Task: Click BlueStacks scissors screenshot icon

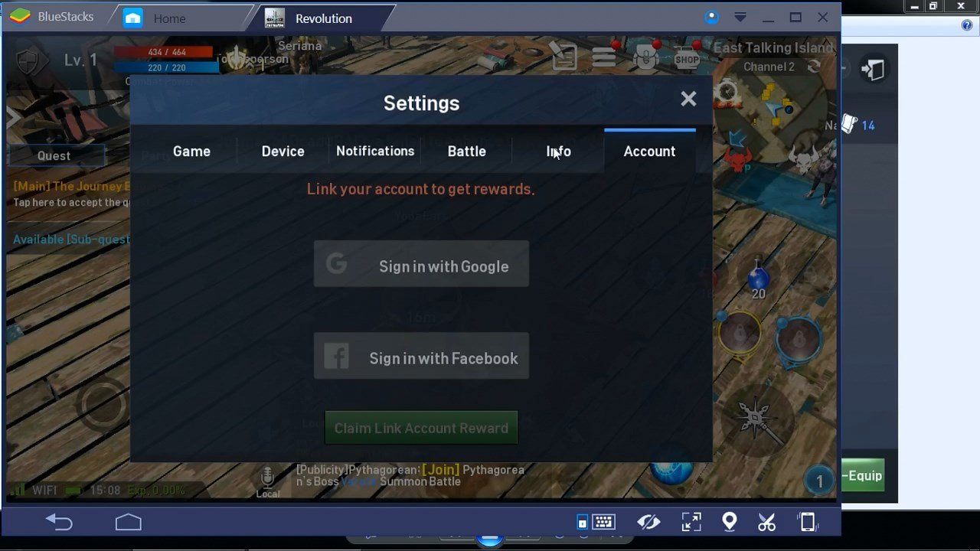Action: tap(766, 522)
